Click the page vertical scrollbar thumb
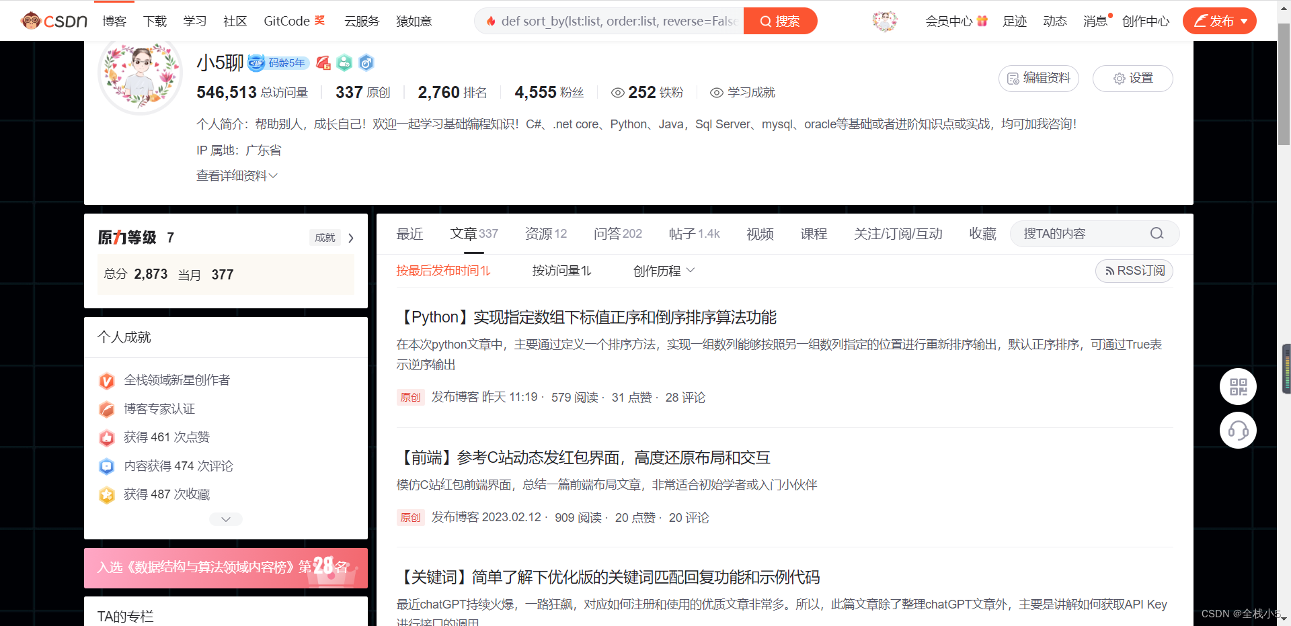 pyautogui.click(x=1284, y=85)
